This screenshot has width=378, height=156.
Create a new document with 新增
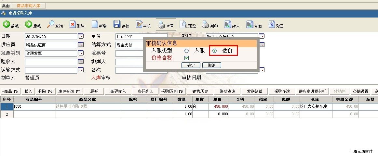pyautogui.click(x=95, y=25)
